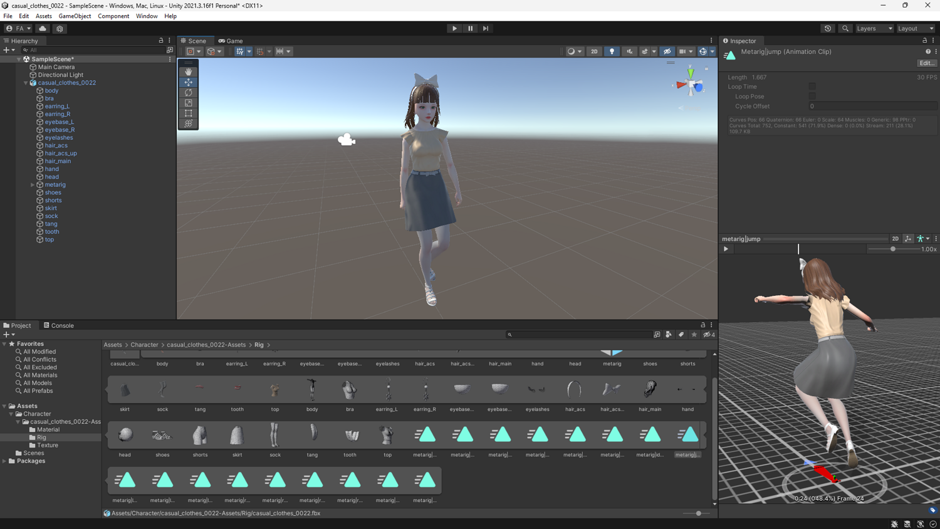Open the Component menu

[113, 16]
